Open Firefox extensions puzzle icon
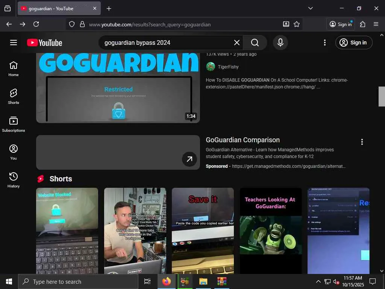 coord(362,24)
